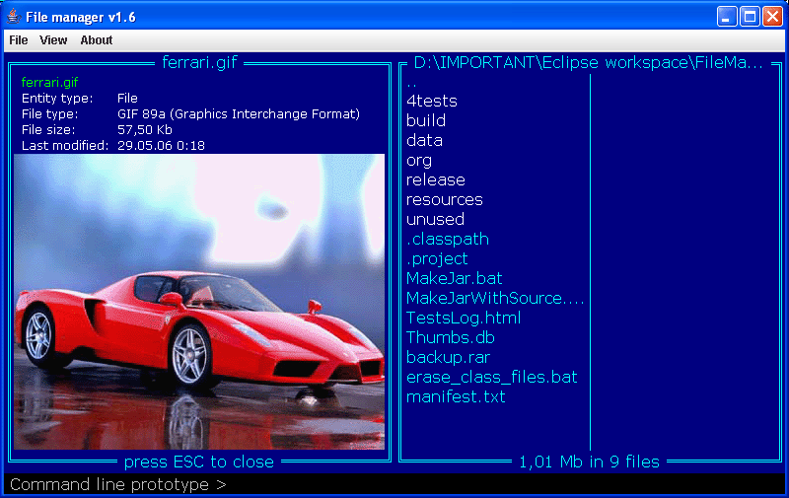789x498 pixels.
Task: Select the resources folder
Action: (445, 200)
